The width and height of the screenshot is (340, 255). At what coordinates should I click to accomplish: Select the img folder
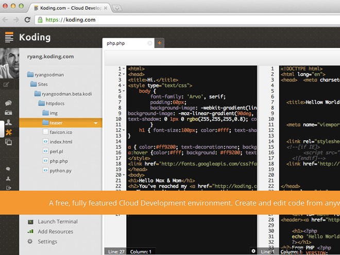[50, 113]
